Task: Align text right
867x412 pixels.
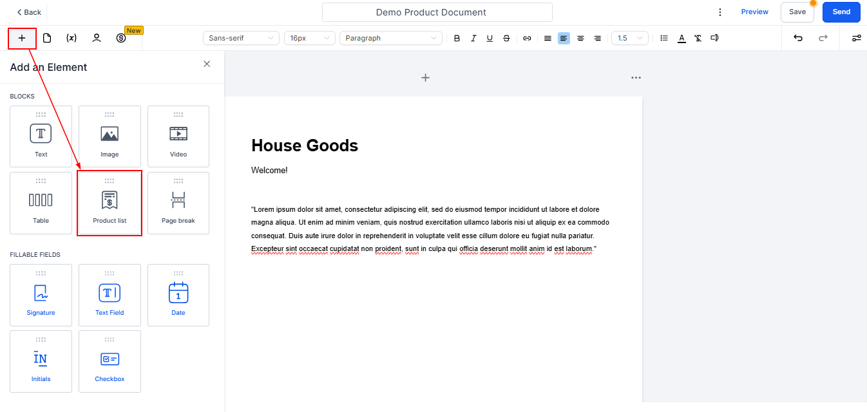Action: 597,38
